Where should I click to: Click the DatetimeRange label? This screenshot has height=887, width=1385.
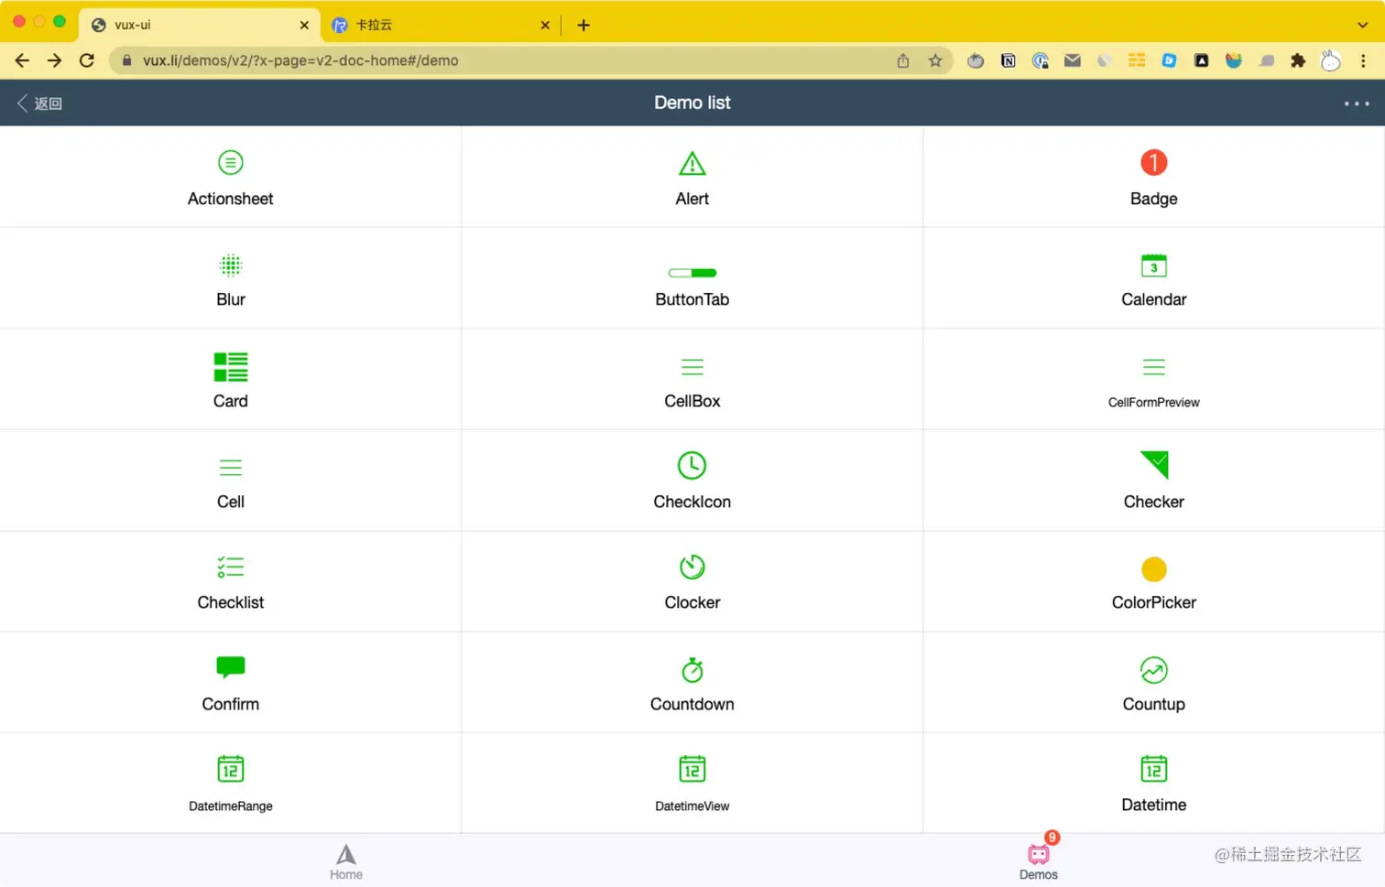coord(231,806)
